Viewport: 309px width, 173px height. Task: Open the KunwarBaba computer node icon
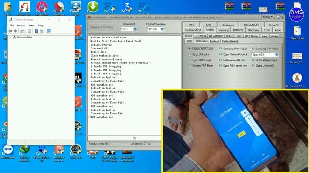point(14,37)
